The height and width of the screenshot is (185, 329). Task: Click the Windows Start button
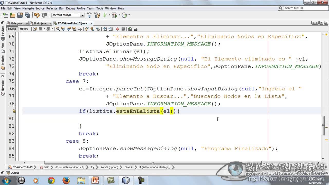pos(6,180)
